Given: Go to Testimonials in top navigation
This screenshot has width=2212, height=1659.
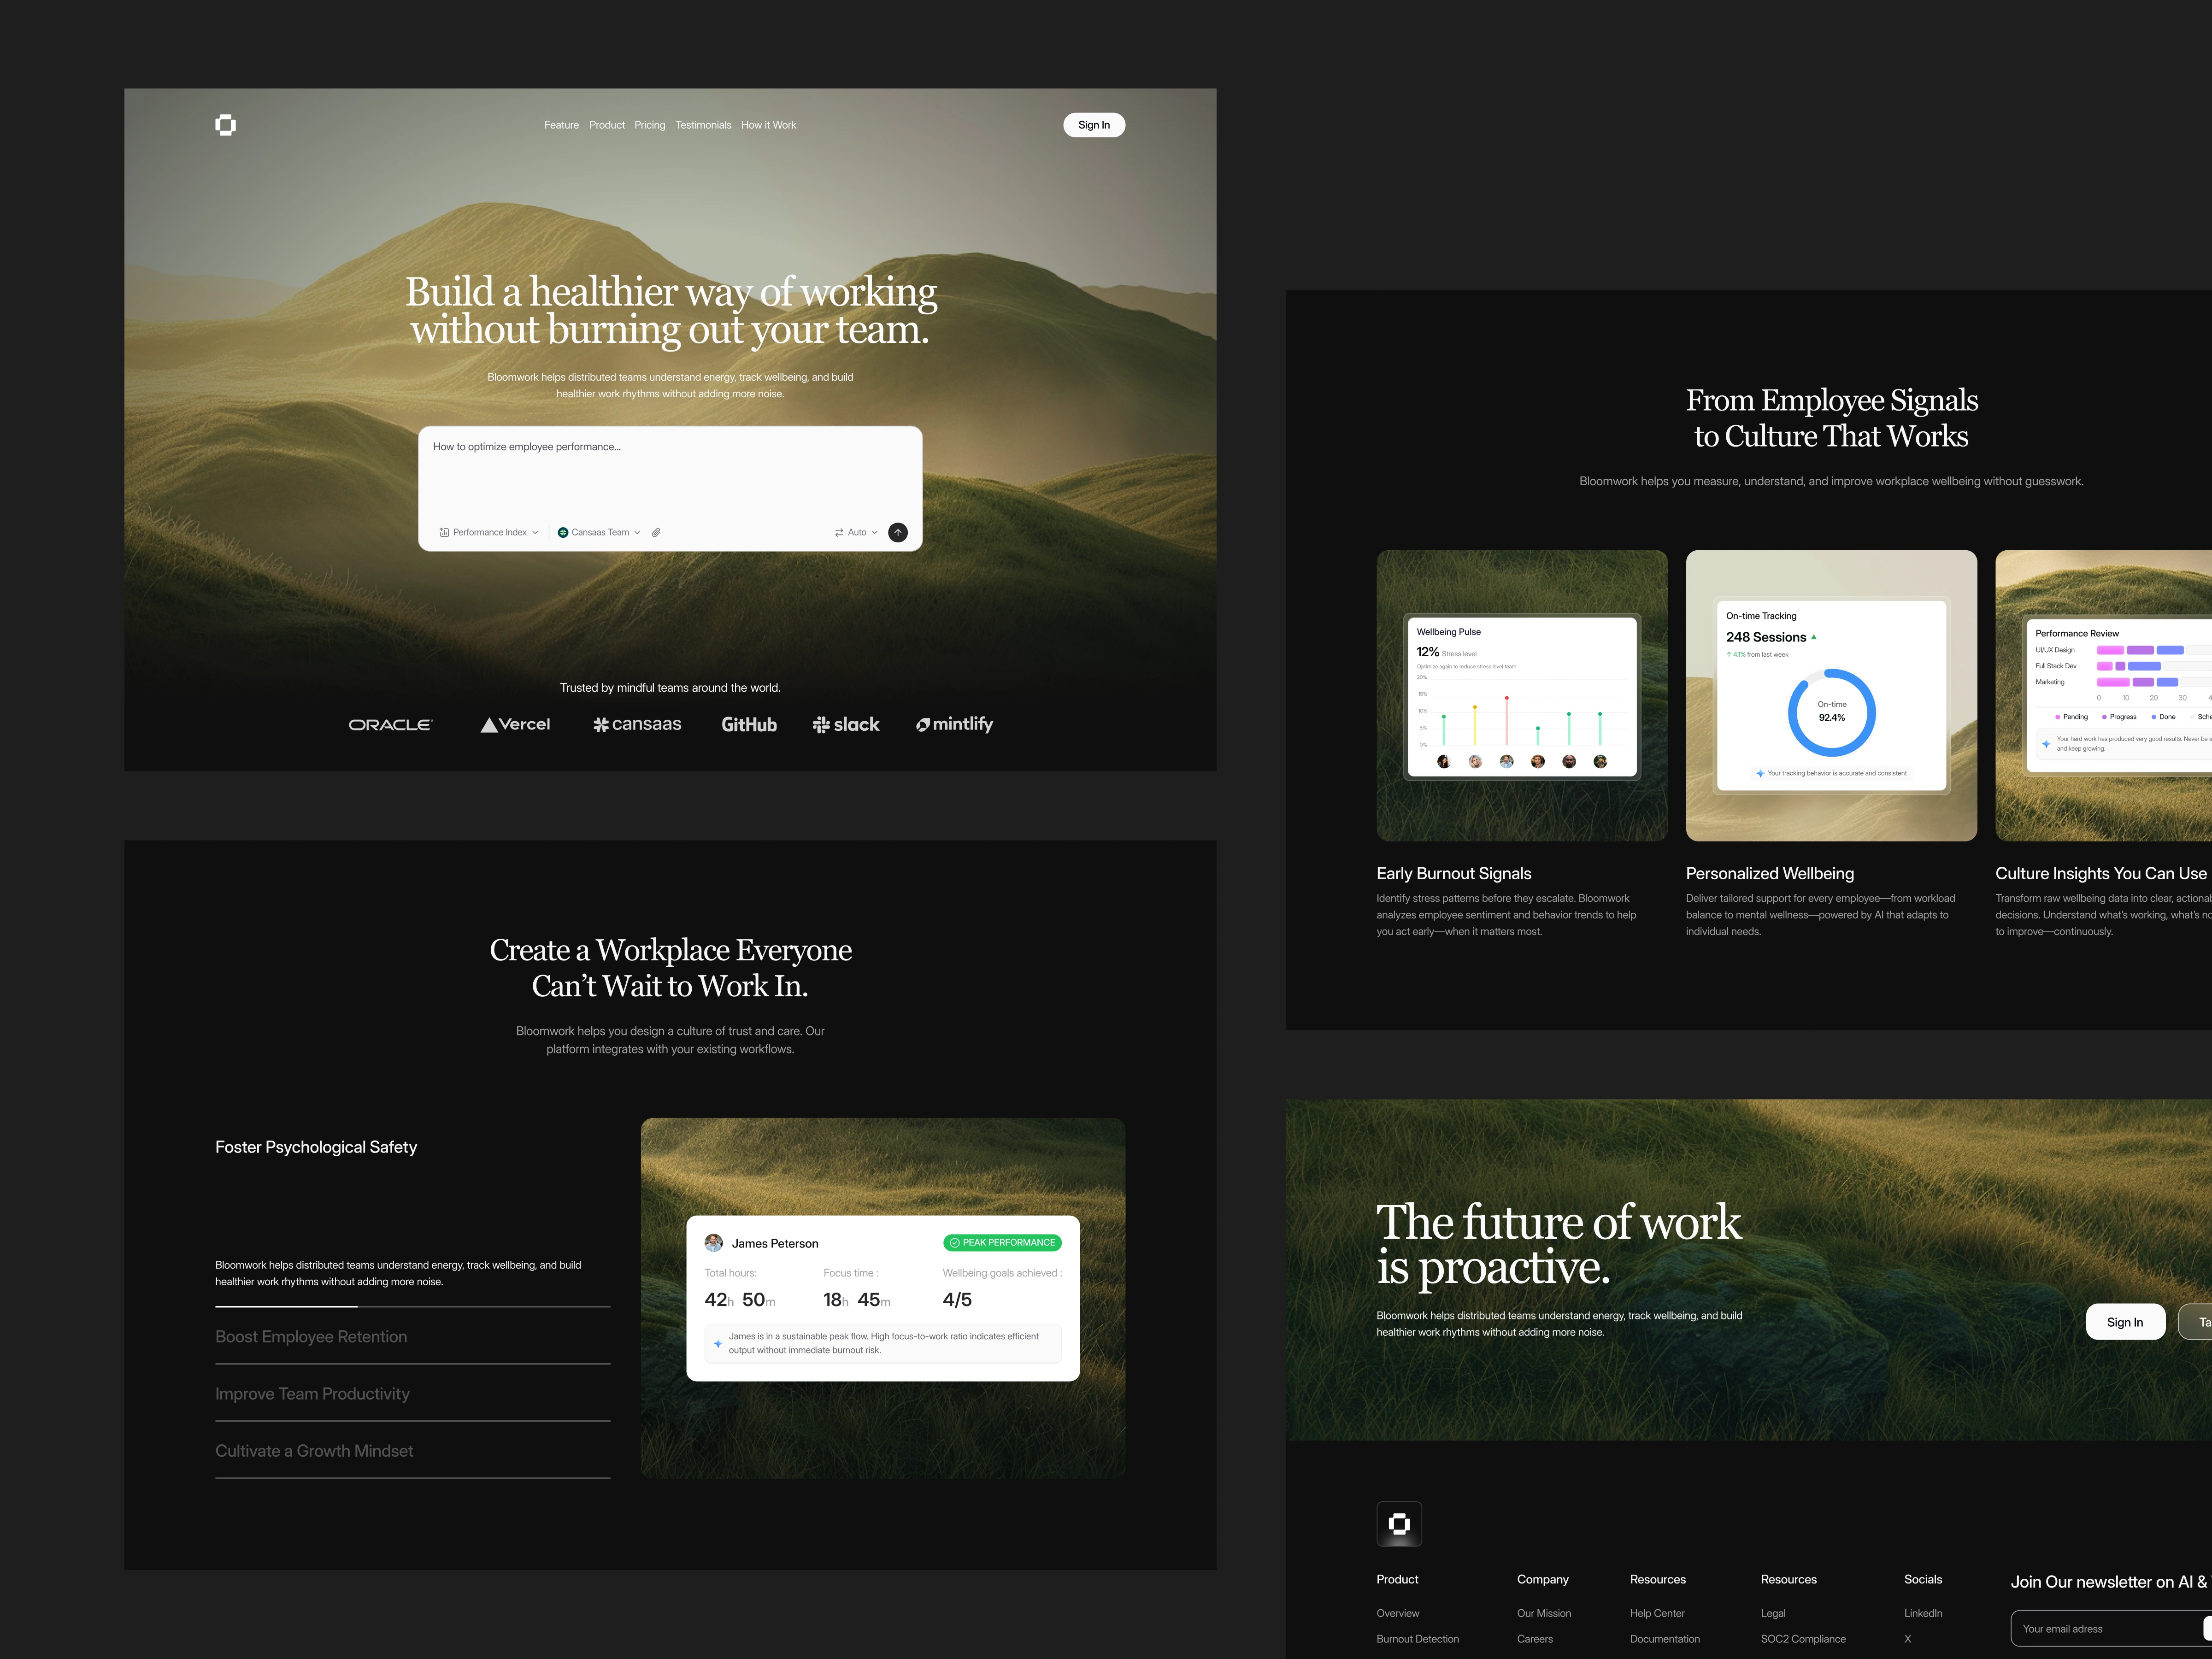Looking at the screenshot, I should pos(703,125).
